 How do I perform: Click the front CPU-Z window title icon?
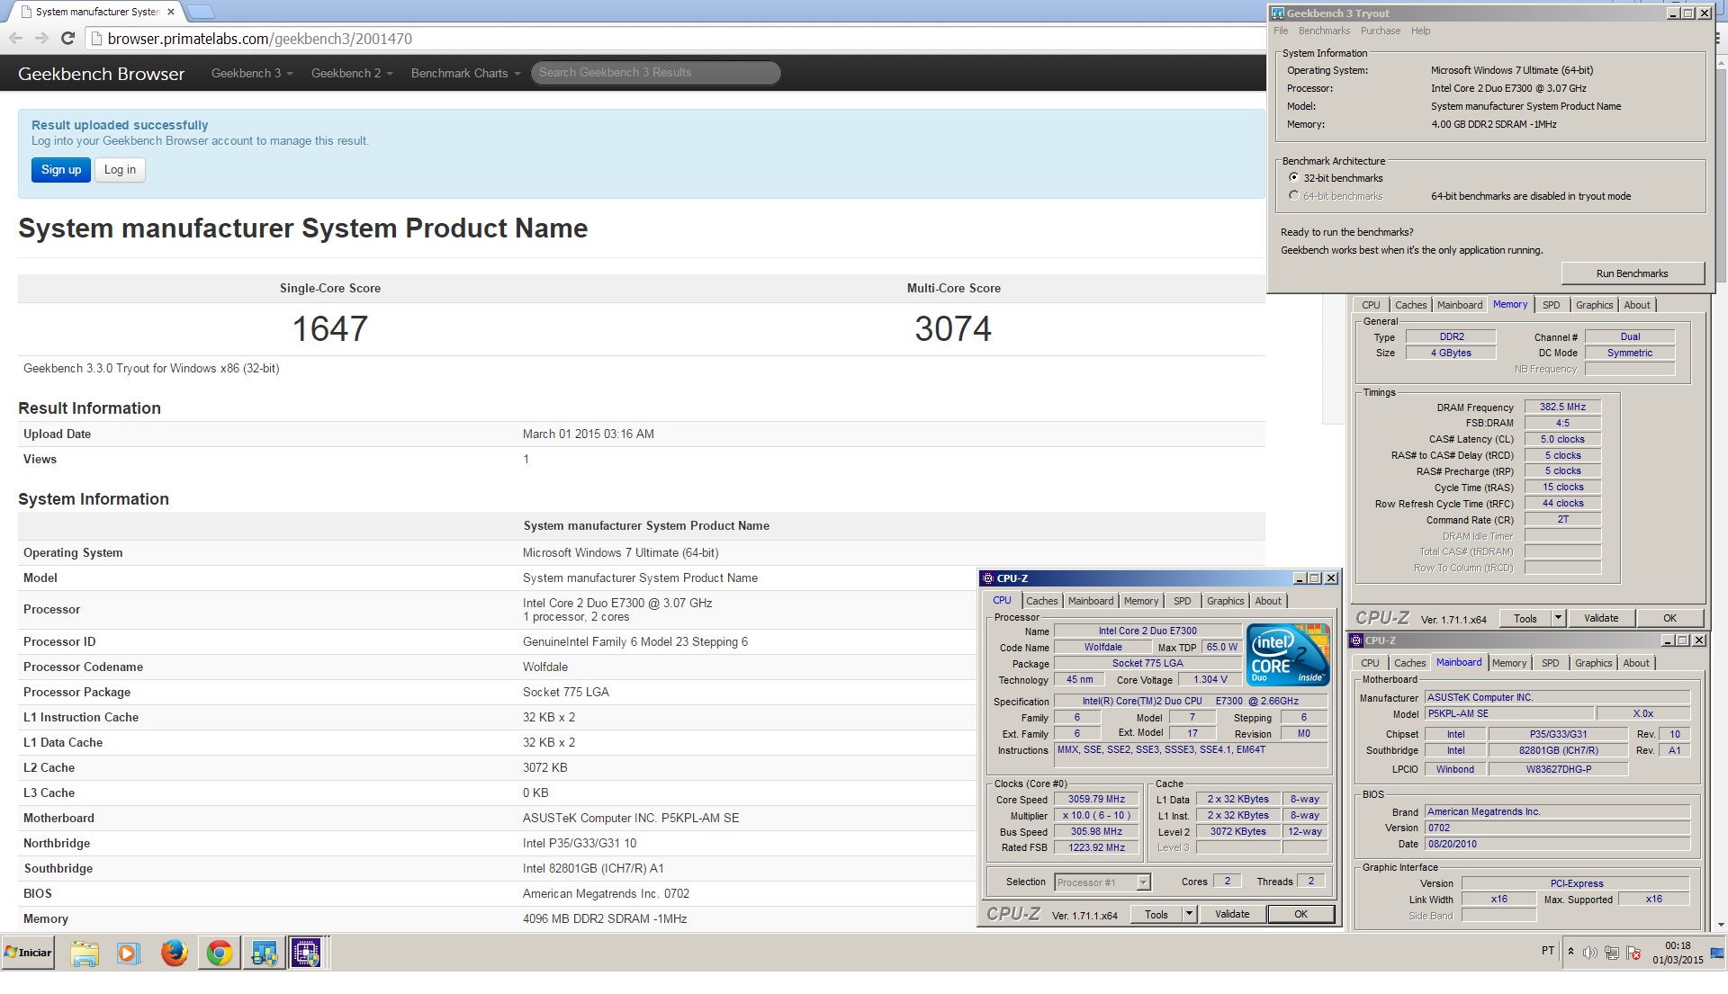pyautogui.click(x=988, y=578)
